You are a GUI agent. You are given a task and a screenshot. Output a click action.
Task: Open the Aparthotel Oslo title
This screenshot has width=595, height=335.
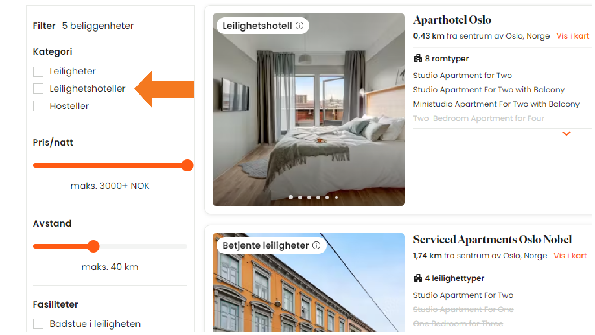tap(452, 20)
